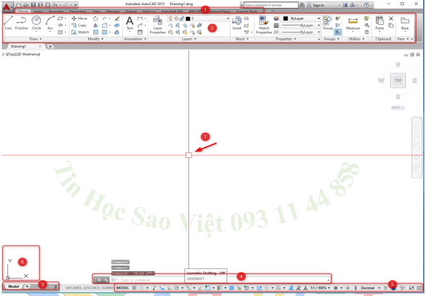Toggle Ortho mode in status bar

[169, 287]
